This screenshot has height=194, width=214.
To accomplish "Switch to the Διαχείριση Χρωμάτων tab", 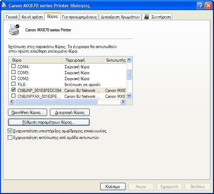I will (120, 17).
